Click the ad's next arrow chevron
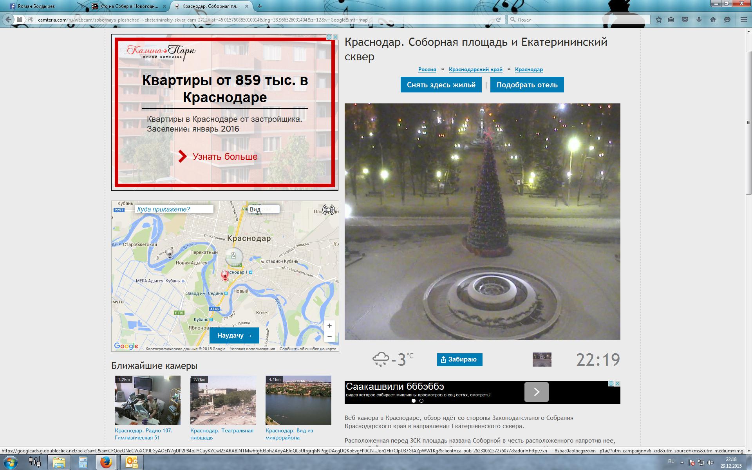Viewport: 752px width, 470px height. point(536,392)
